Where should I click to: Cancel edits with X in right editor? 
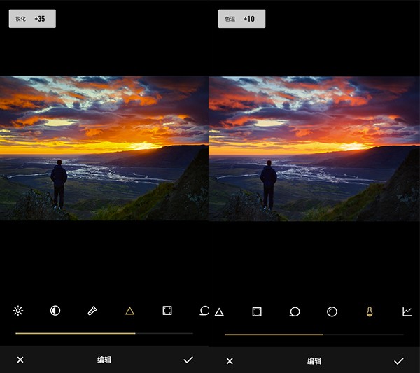[x=230, y=361]
